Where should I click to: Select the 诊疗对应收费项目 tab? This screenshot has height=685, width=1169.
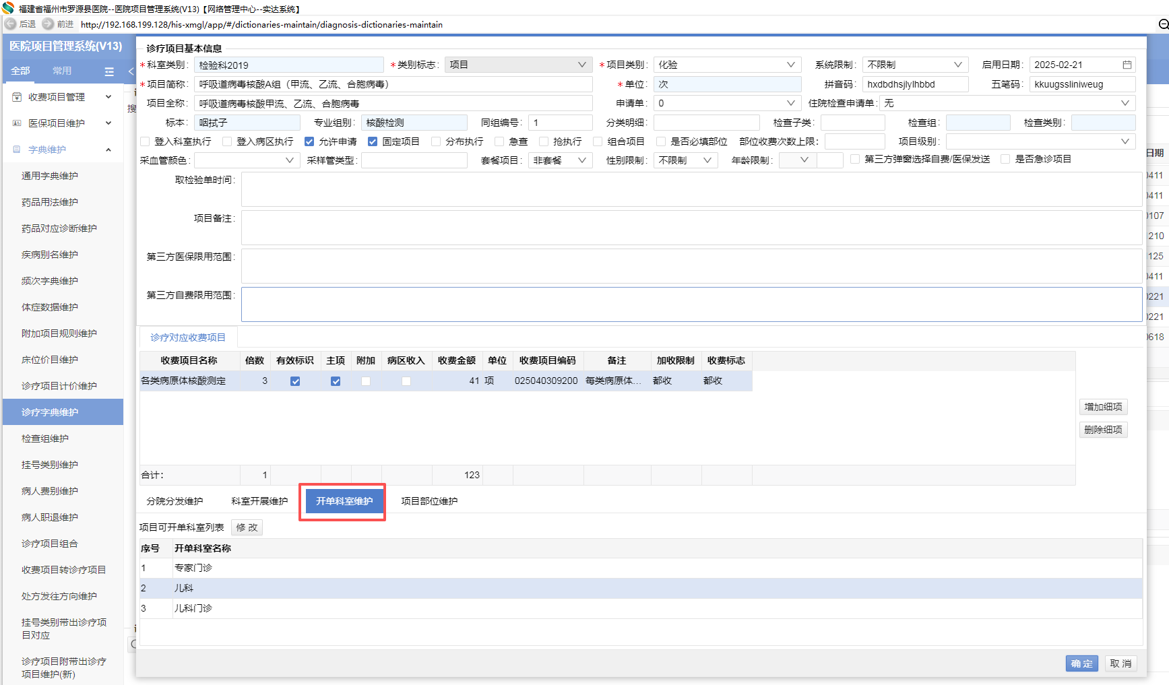[188, 337]
